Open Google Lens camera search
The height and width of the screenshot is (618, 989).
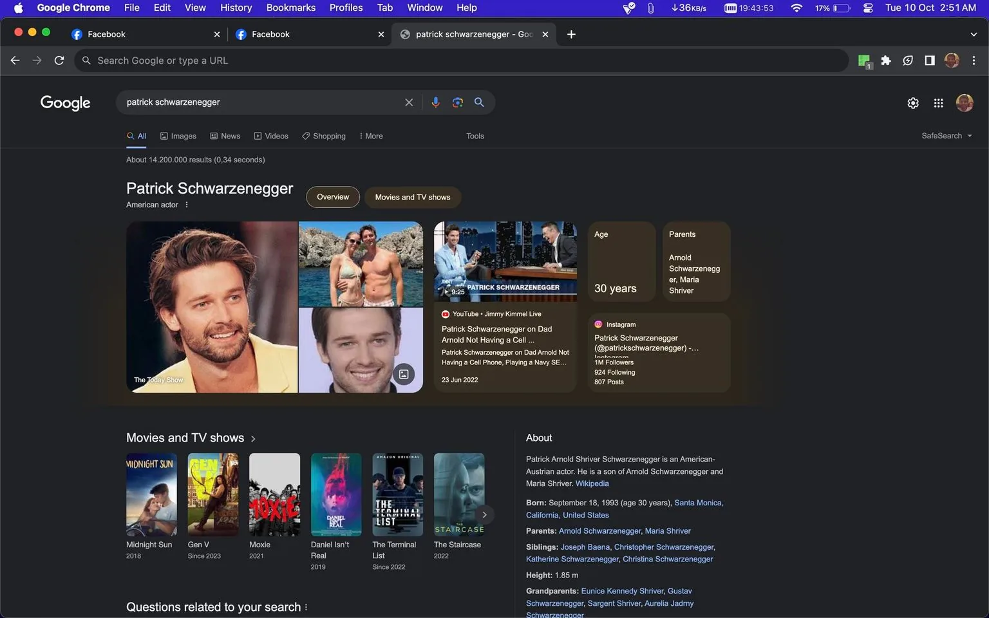coord(457,102)
